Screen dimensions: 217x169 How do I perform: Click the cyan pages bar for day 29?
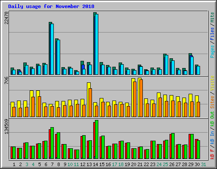click(x=192, y=65)
